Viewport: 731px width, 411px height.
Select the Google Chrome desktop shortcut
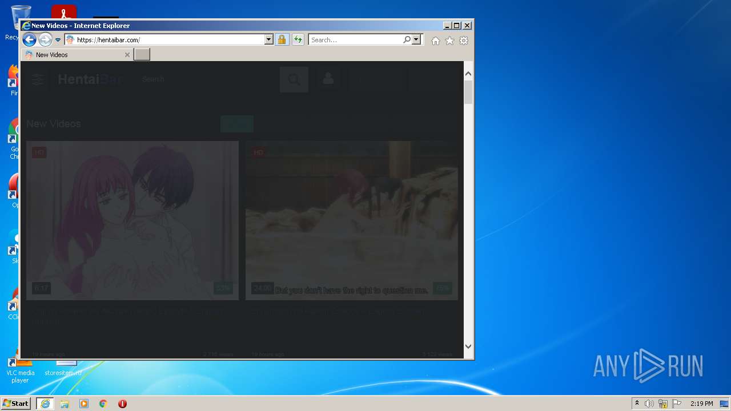[x=14, y=140]
